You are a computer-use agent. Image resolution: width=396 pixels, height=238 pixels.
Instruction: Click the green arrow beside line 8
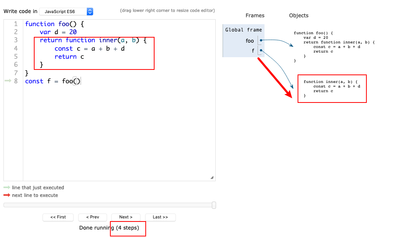pos(8,81)
